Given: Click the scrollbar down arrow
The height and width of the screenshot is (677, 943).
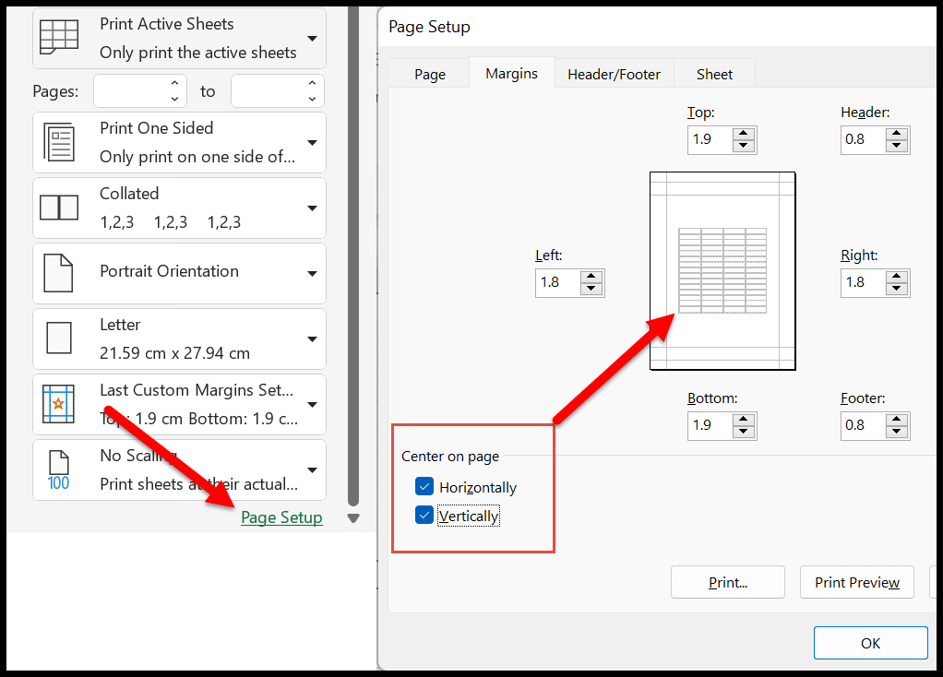Looking at the screenshot, I should [353, 518].
